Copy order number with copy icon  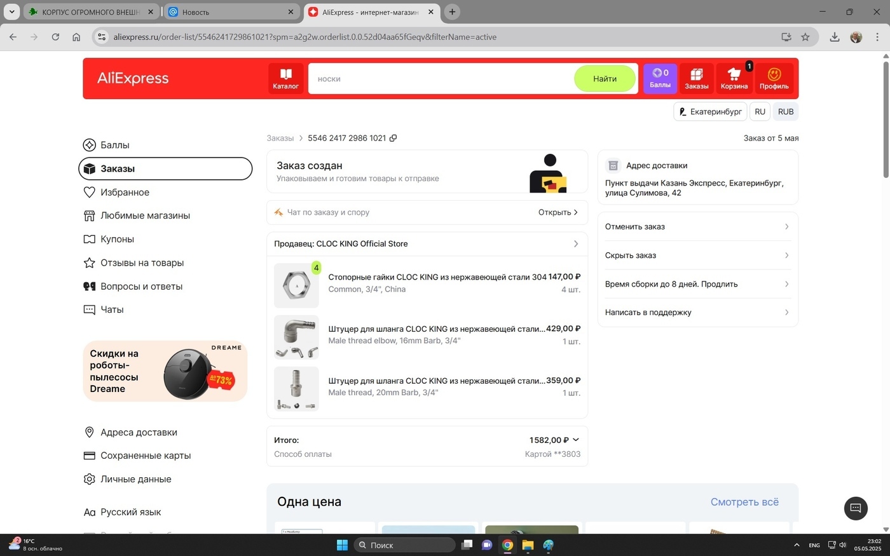click(393, 138)
